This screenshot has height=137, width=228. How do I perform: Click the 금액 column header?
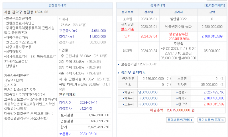click(x=212, y=12)
